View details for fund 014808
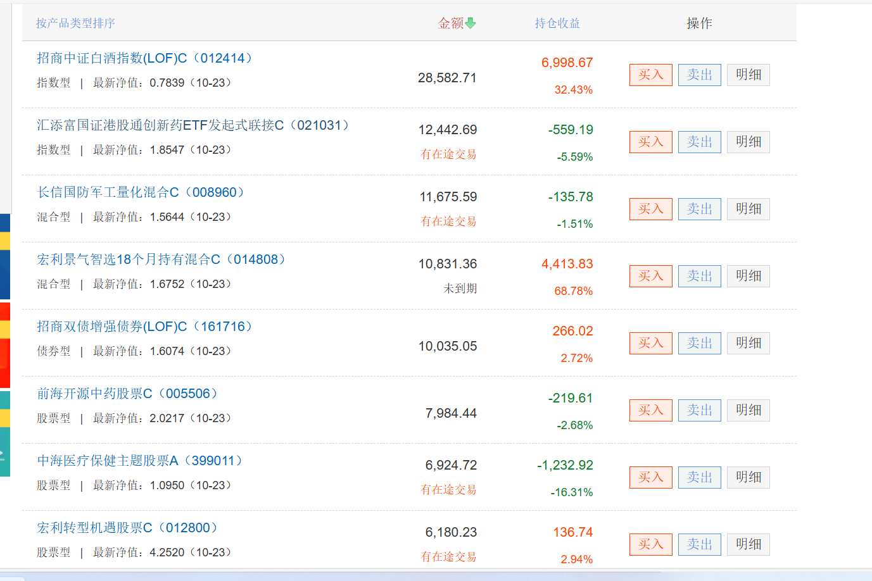 pos(749,276)
